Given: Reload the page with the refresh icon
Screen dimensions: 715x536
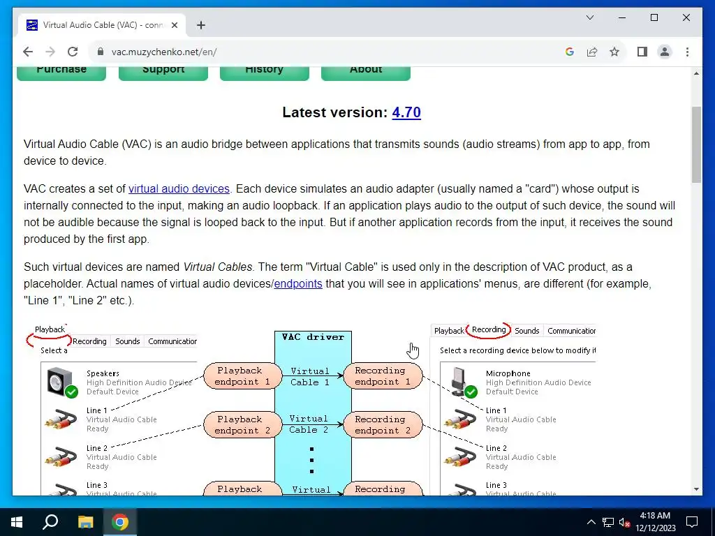Looking at the screenshot, I should point(73,52).
